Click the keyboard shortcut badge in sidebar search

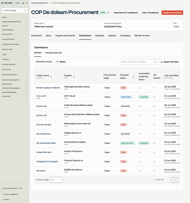pos(25,11)
